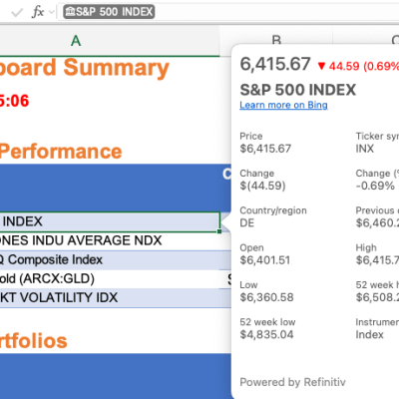Click the Open value $6,401.51

265,260
